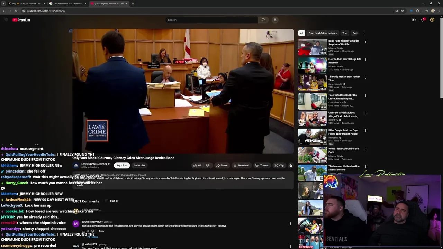Open Teen Gets Rejected by Crush thumbnail

pos(313,101)
